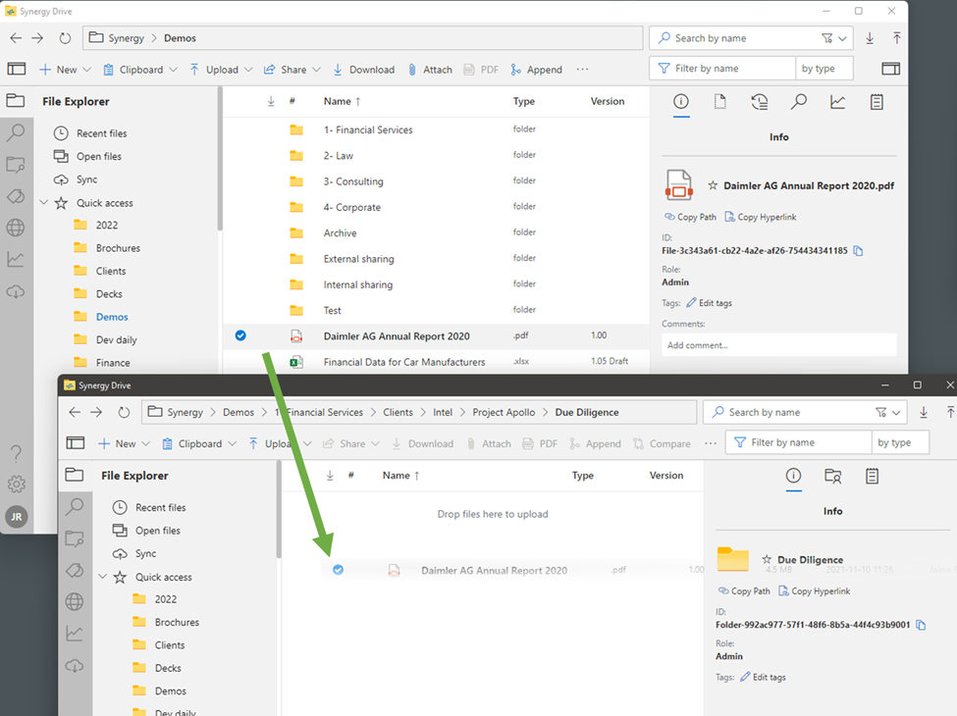The width and height of the screenshot is (957, 716).
Task: Click the Filter by name field in the Demos window
Action: (722, 69)
